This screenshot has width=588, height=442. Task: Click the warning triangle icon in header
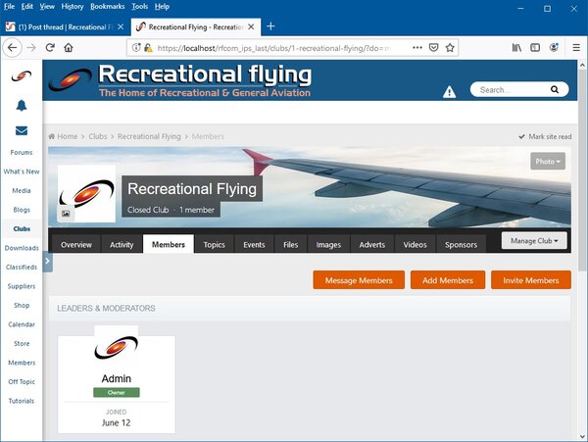click(x=449, y=91)
